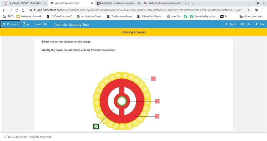Restore down the browser window
The width and height of the screenshot is (267, 141).
[258, 3]
